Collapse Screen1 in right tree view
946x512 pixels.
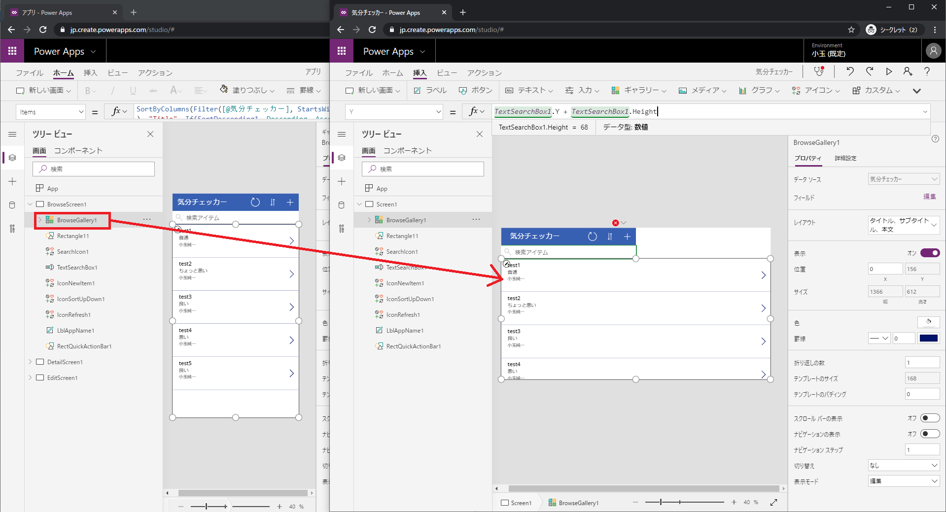pyautogui.click(x=359, y=204)
